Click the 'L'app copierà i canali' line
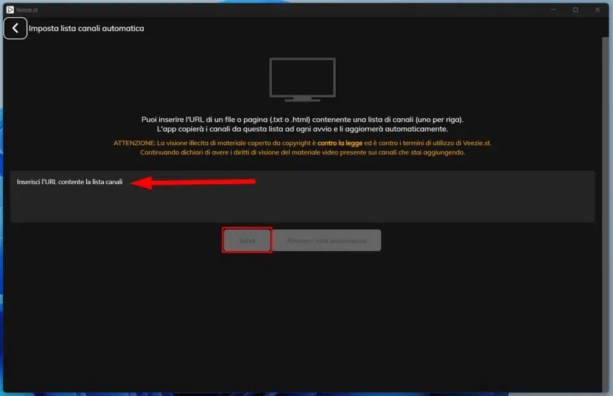Viewport: 613px width, 396px height. click(302, 129)
